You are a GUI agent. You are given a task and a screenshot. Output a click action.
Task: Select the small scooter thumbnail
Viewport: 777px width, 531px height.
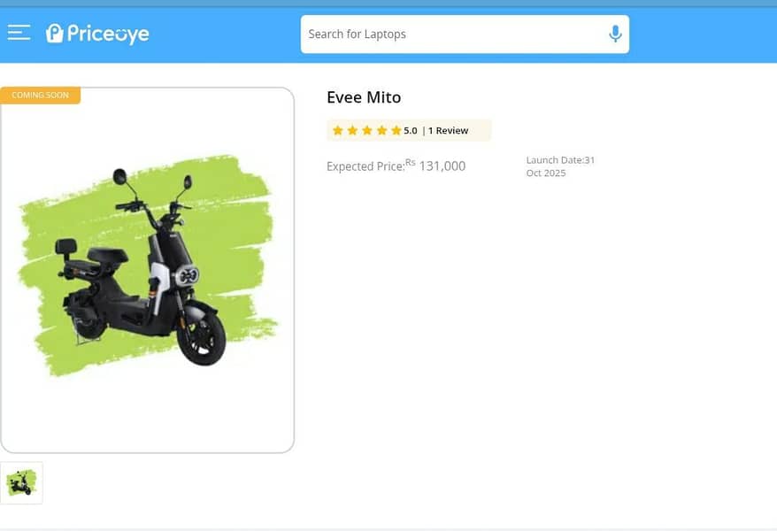[x=21, y=483]
